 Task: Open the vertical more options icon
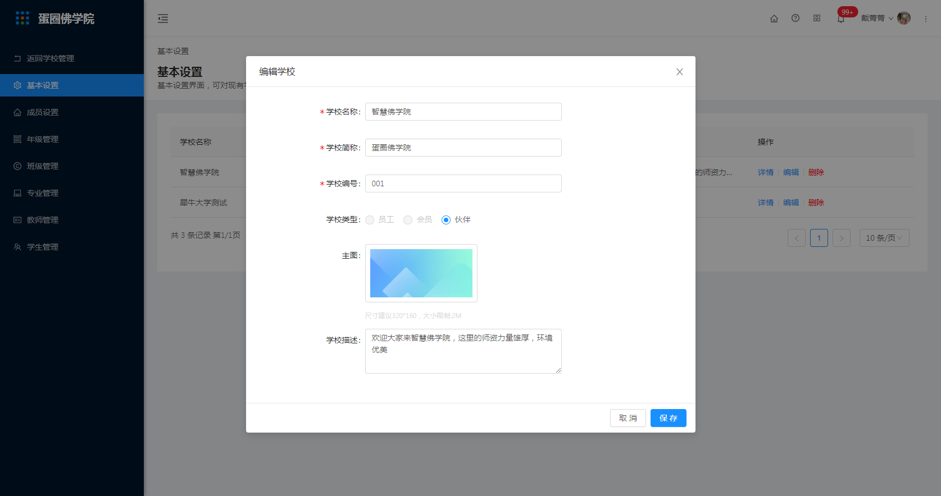click(x=926, y=19)
